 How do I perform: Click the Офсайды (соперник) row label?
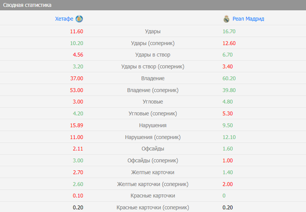coord(153,161)
